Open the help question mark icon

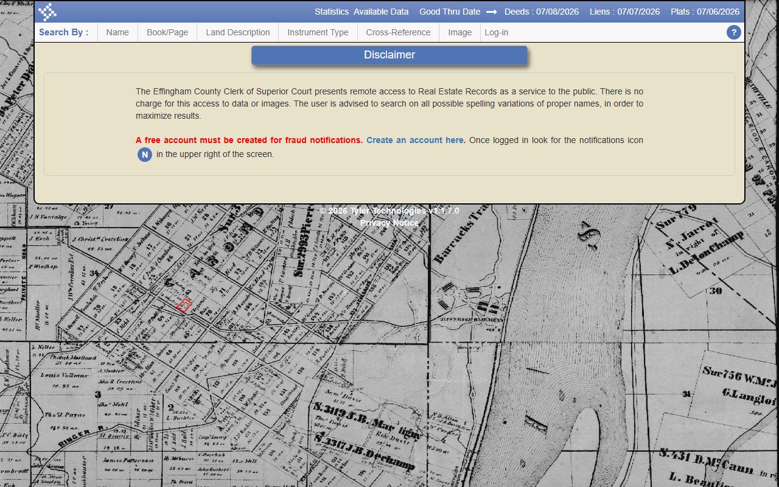click(734, 33)
